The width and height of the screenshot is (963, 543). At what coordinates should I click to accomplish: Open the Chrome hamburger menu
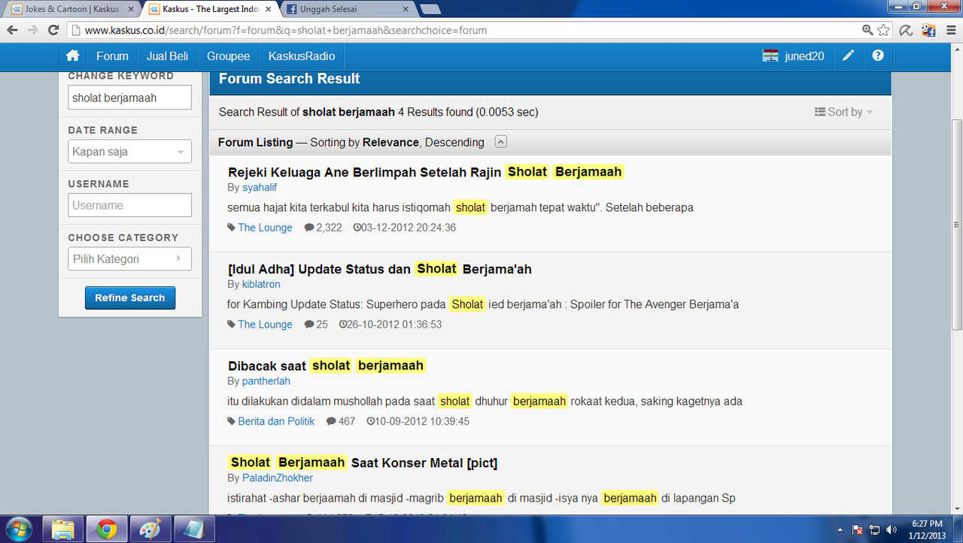pos(949,30)
